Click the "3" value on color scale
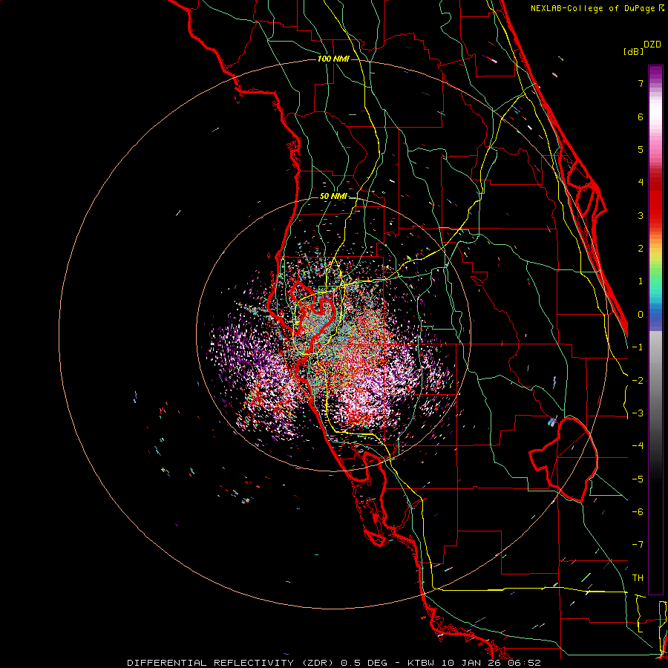668x668 pixels. tap(641, 215)
